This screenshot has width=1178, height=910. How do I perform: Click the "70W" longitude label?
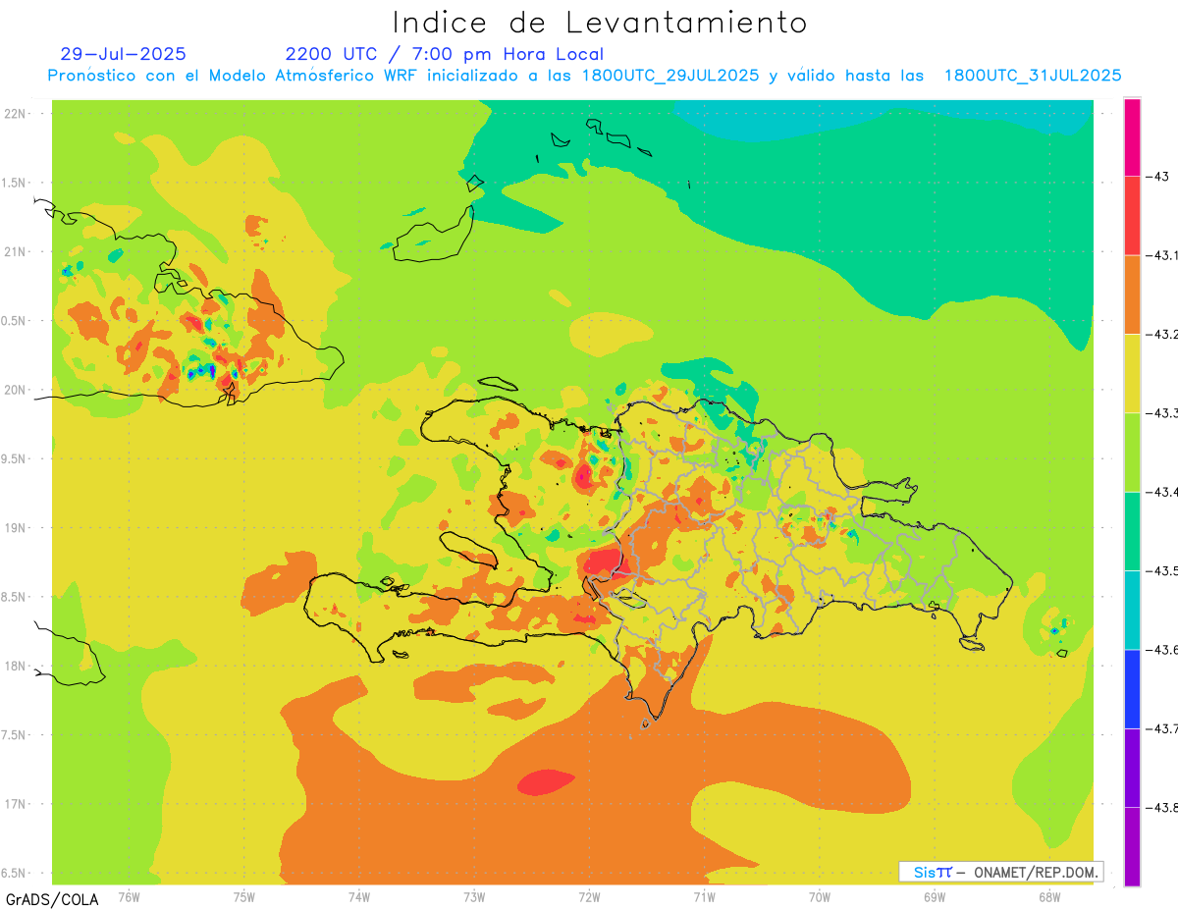(x=820, y=896)
